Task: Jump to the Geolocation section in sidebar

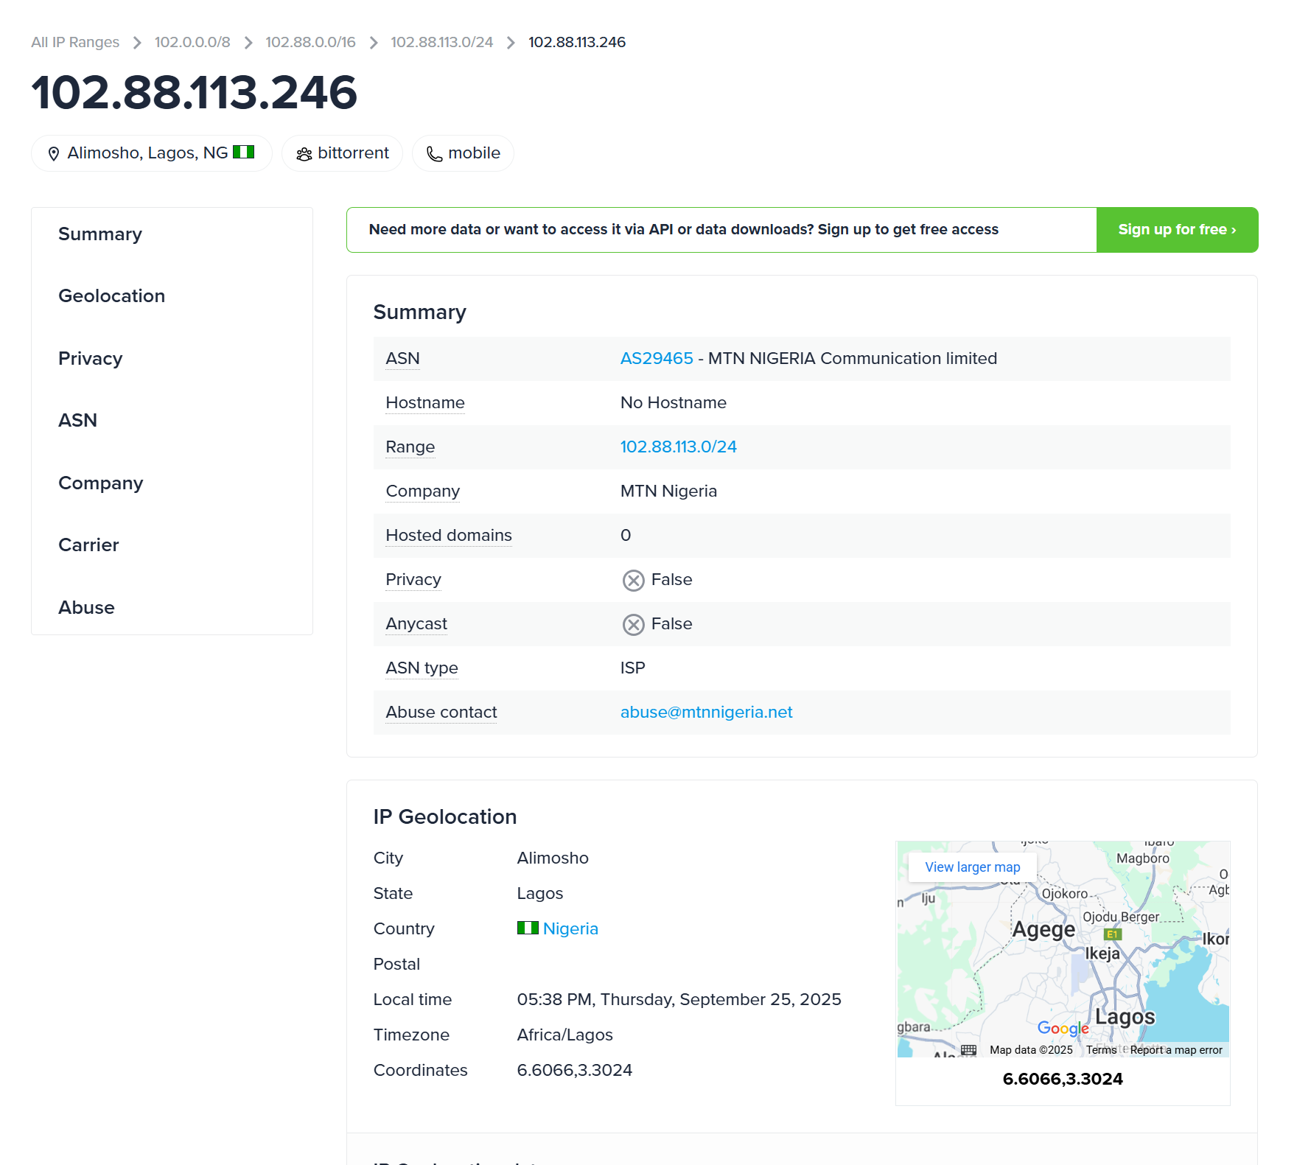Action: [x=112, y=296]
